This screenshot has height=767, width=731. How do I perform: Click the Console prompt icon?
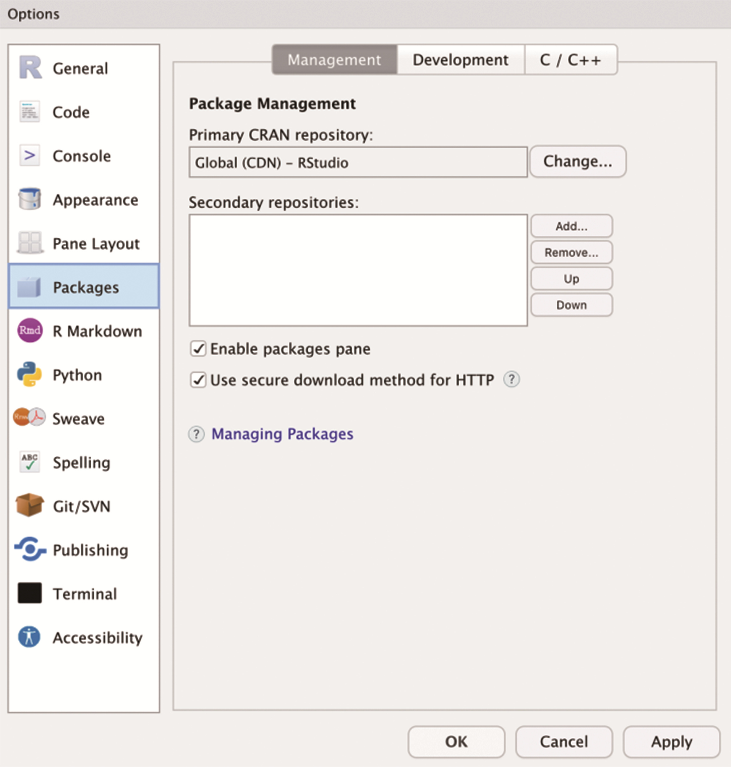(x=30, y=155)
